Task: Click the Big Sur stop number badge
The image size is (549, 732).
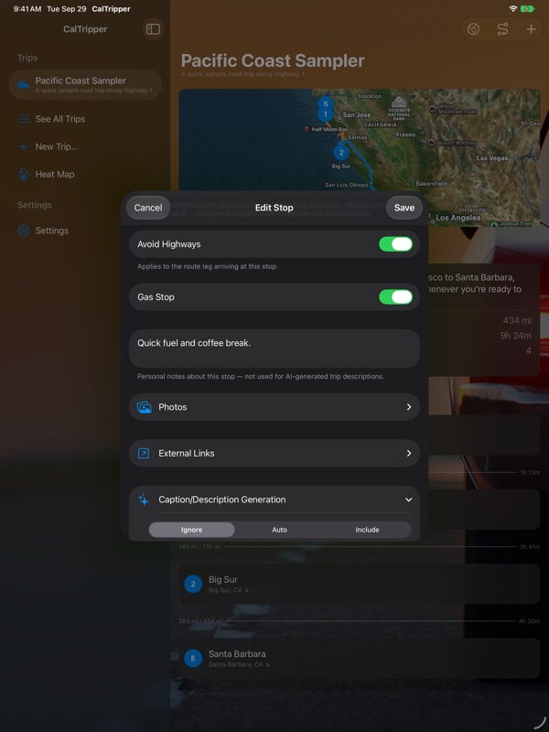Action: [193, 584]
